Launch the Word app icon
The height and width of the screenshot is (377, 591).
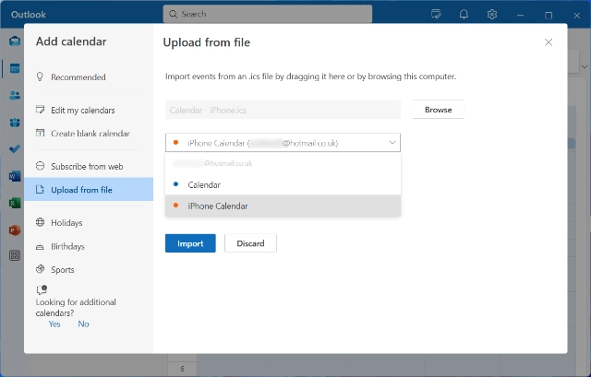[x=15, y=176]
